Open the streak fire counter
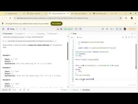Image resolution: width=138 pixels, height=104 pixels. [x=112, y=29]
